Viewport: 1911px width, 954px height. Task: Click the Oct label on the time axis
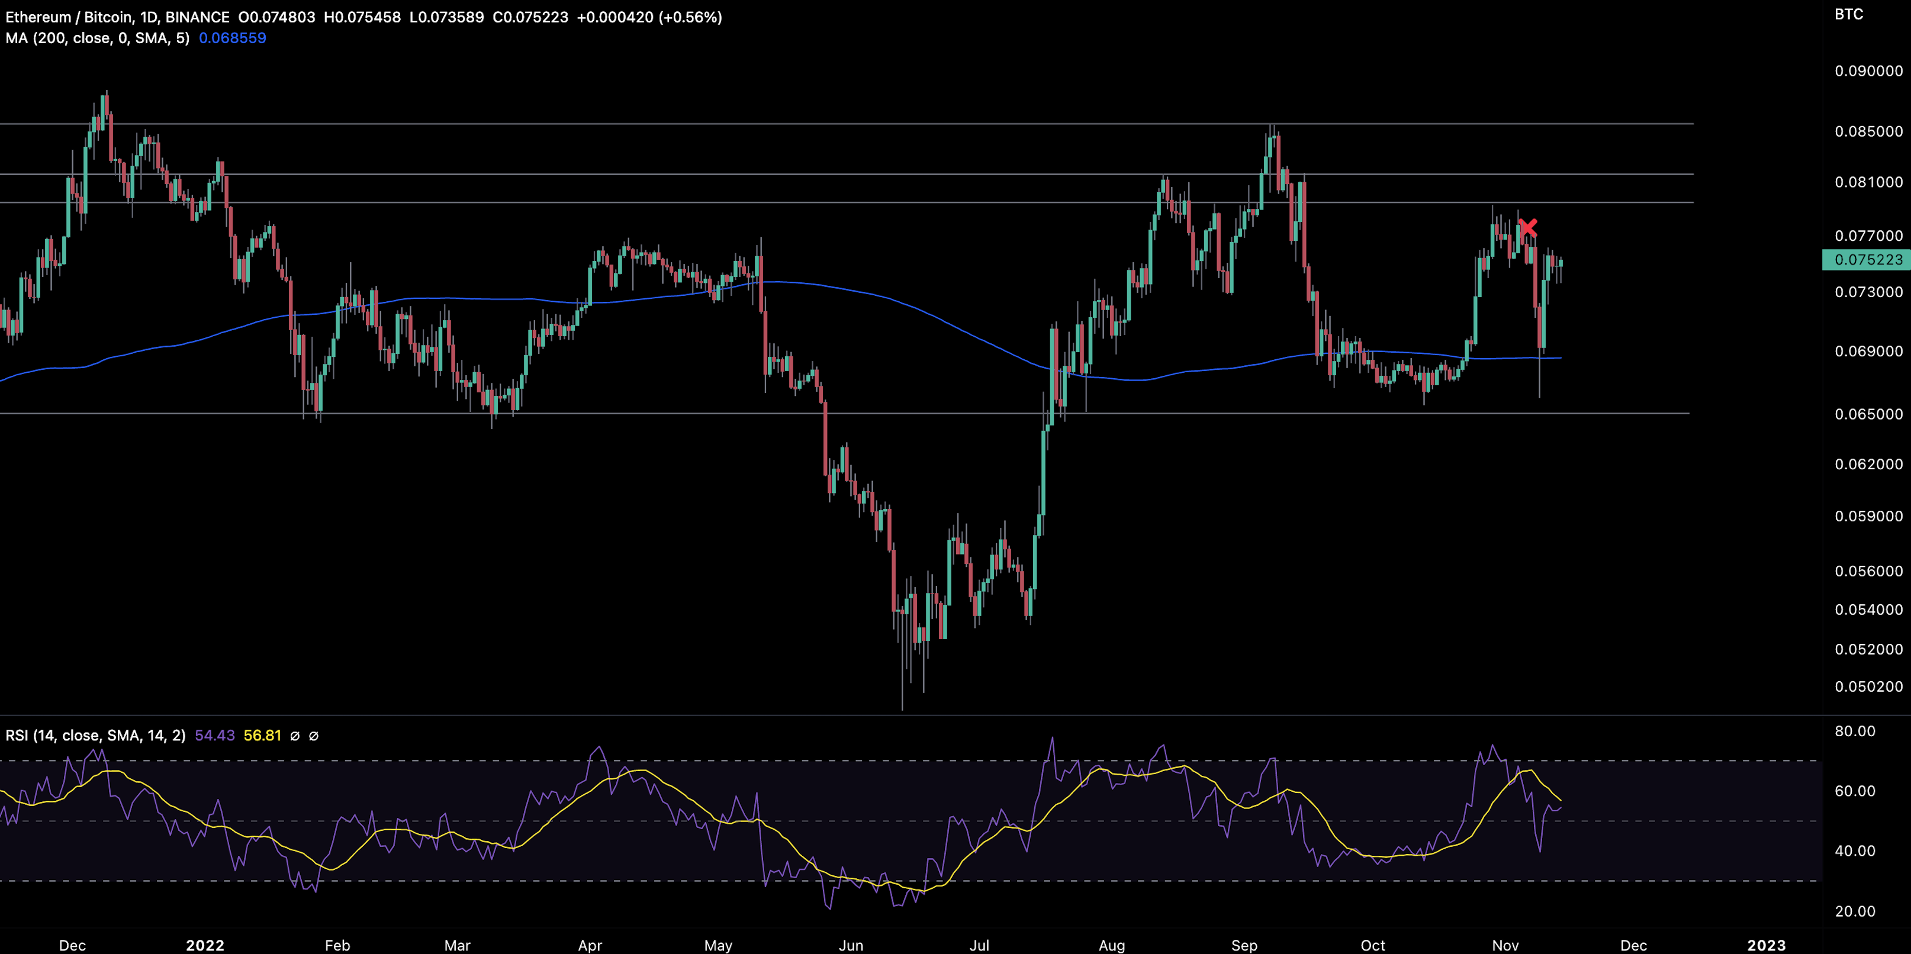pos(1372,945)
